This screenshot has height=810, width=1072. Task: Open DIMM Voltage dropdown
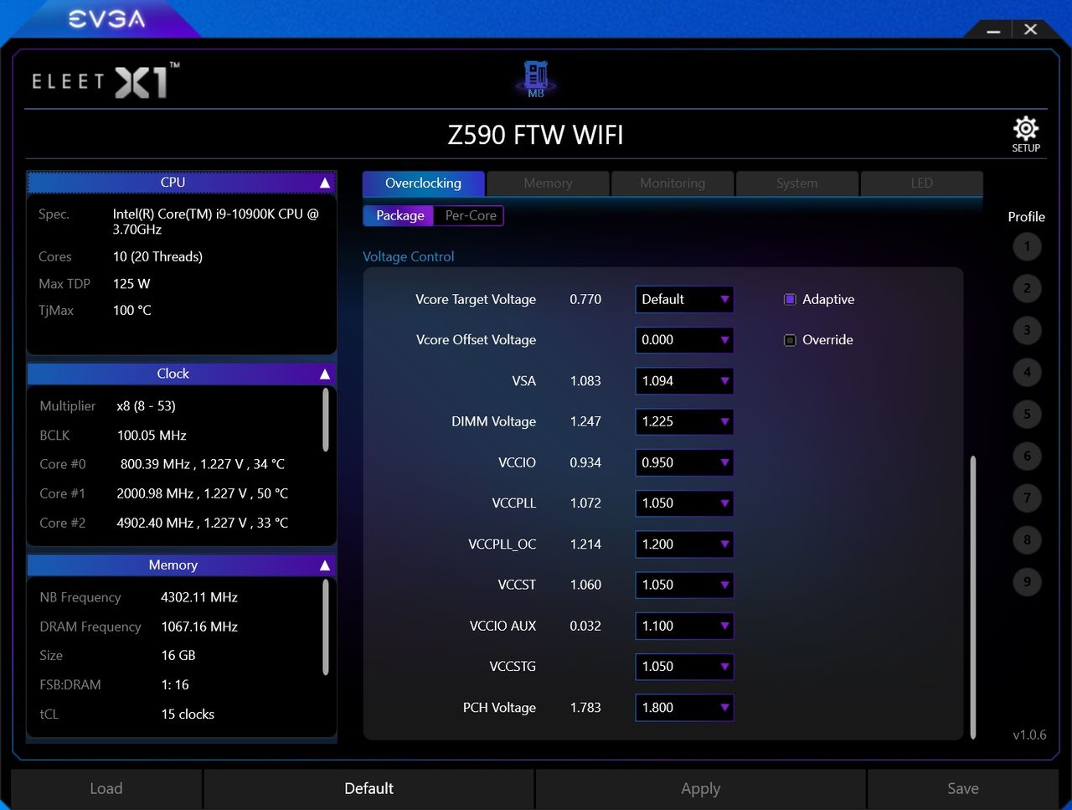point(684,421)
